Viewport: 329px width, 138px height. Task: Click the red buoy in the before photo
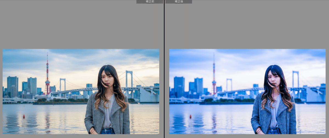24,117
